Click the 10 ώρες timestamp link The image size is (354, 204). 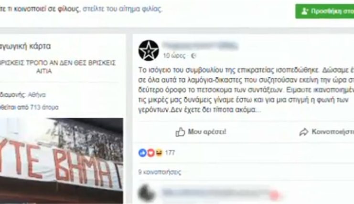[174, 56]
